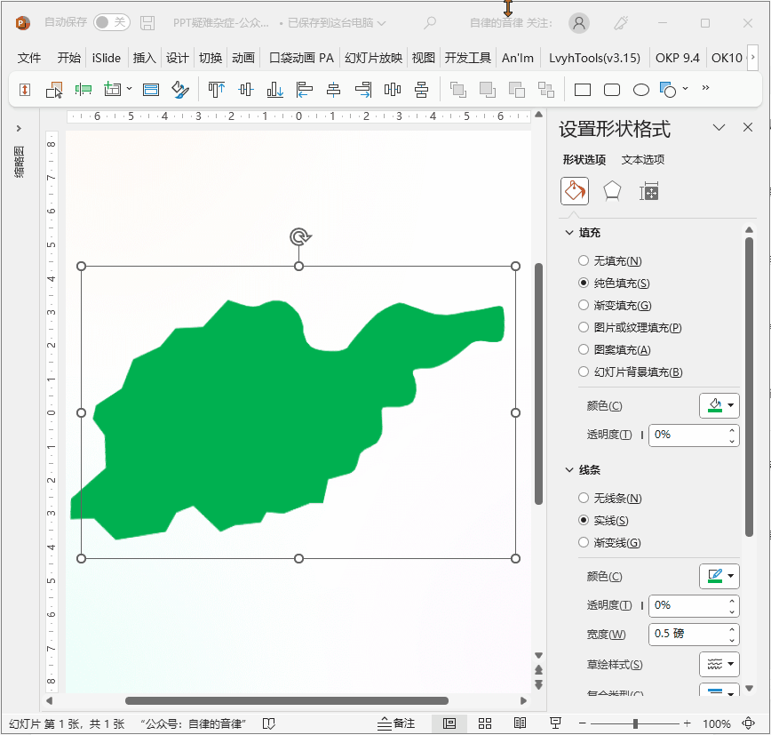Click the 100% zoom level
This screenshot has height=735, width=771.
(x=716, y=723)
